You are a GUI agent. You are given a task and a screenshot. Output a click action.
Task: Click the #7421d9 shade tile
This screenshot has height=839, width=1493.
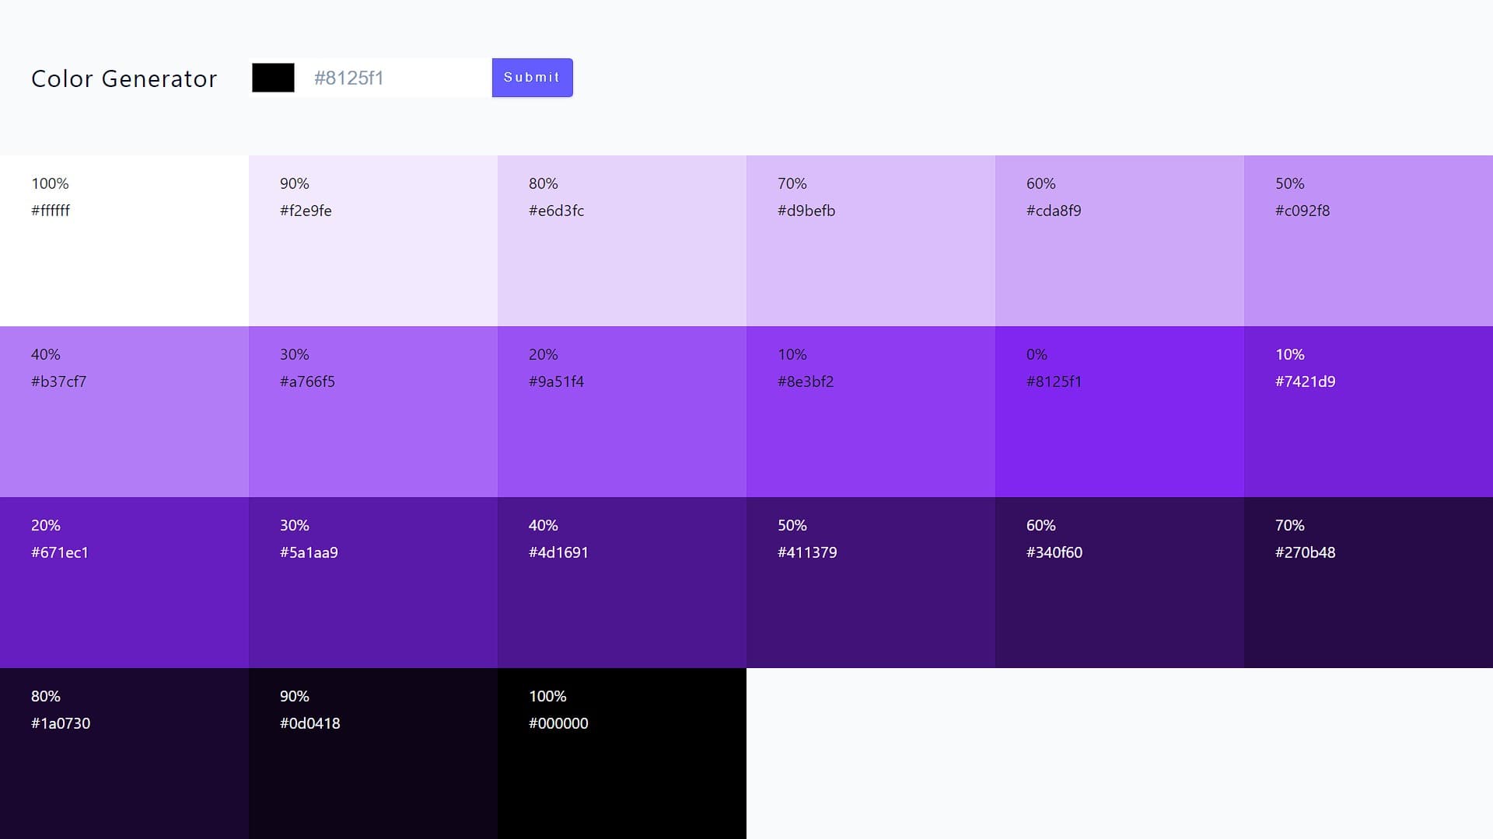(1369, 412)
